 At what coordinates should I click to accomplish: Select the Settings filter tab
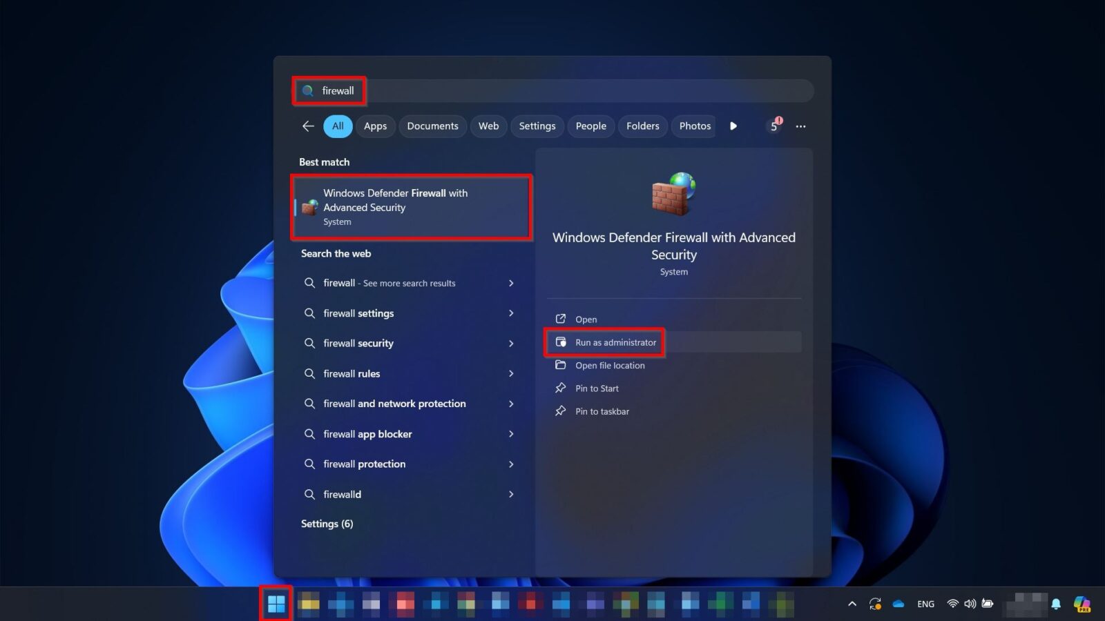pos(537,126)
